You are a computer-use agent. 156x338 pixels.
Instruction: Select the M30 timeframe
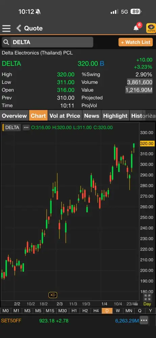pyautogui.click(x=62, y=311)
